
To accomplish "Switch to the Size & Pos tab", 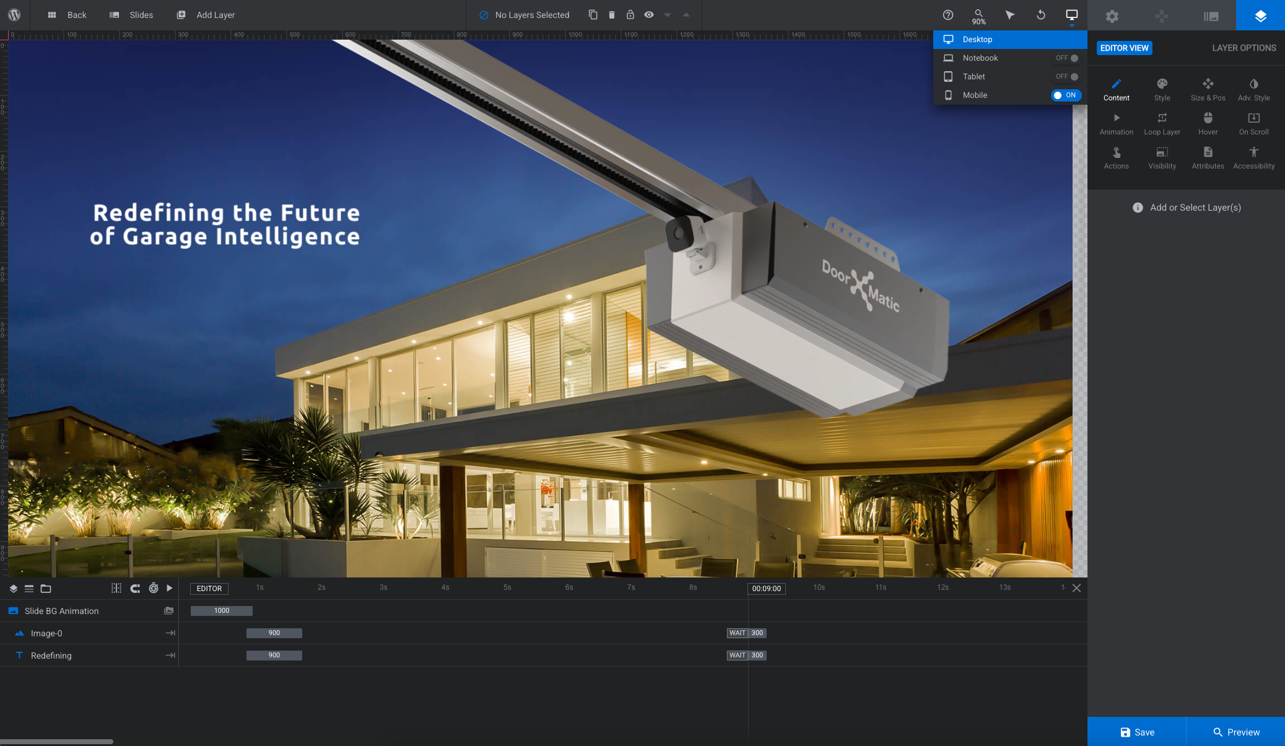I will (1207, 89).
